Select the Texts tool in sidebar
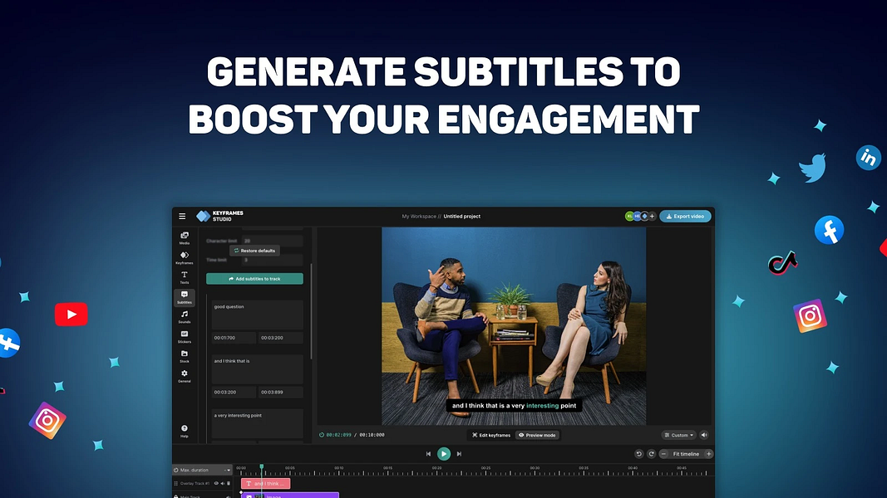The height and width of the screenshot is (498, 887). tap(185, 277)
